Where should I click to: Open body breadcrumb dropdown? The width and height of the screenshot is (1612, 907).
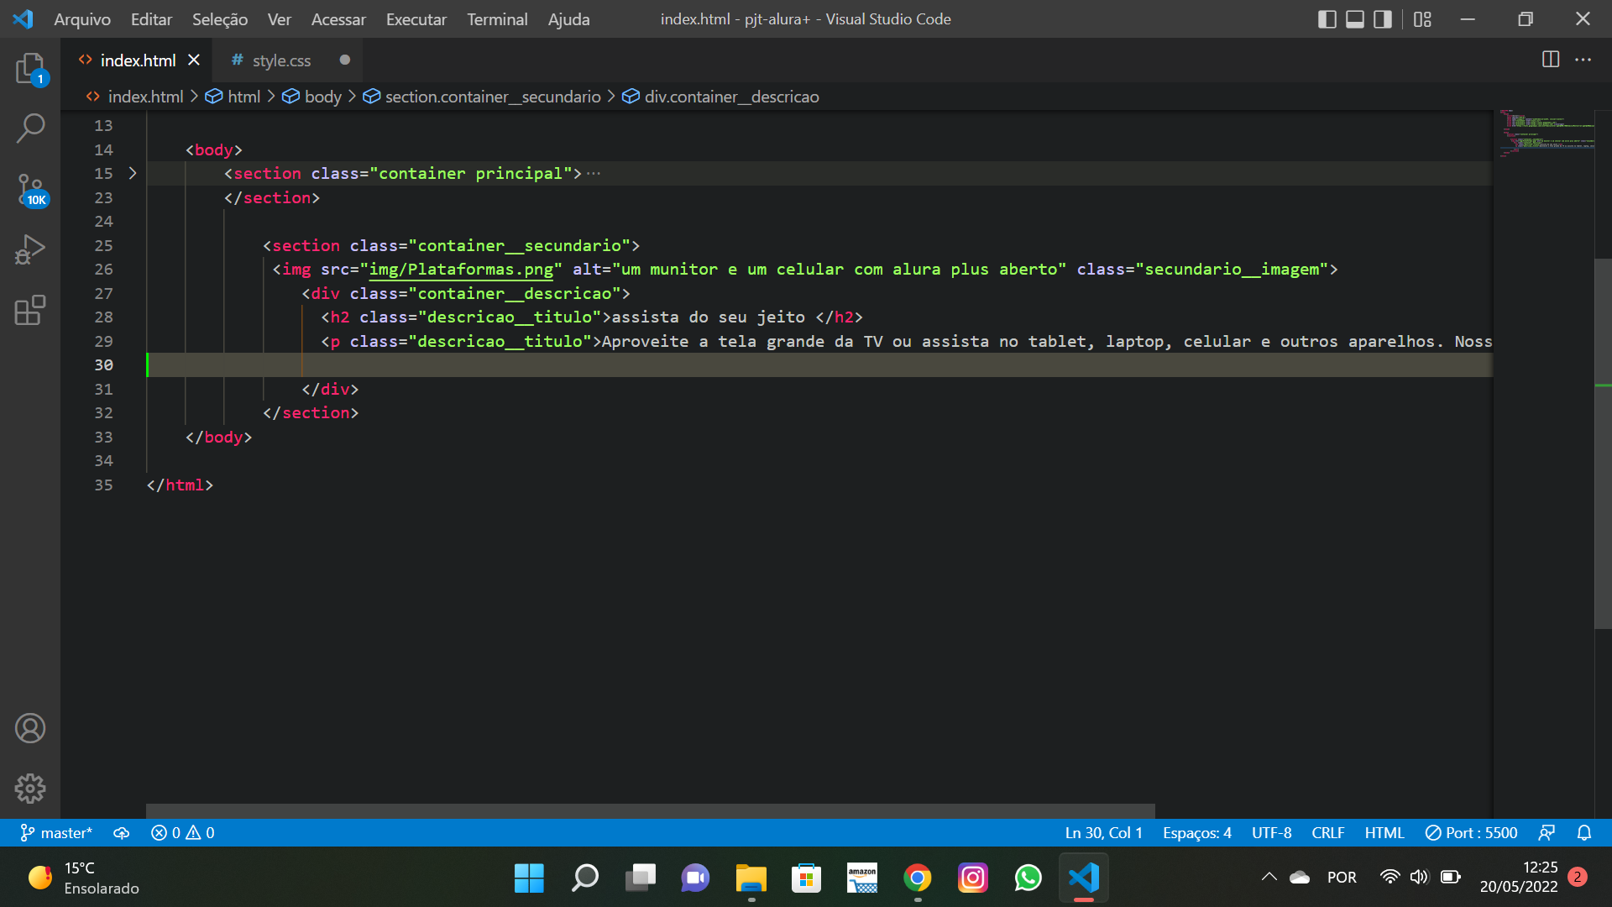[x=311, y=97]
